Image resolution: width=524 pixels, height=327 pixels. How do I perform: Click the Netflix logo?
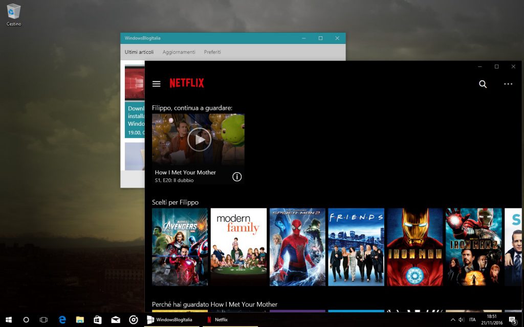click(186, 83)
